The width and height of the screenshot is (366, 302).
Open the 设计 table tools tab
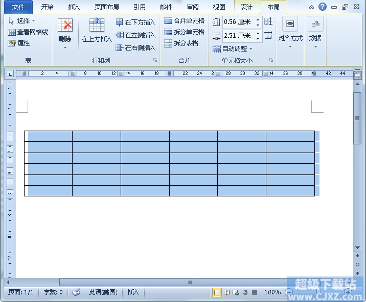(x=247, y=7)
